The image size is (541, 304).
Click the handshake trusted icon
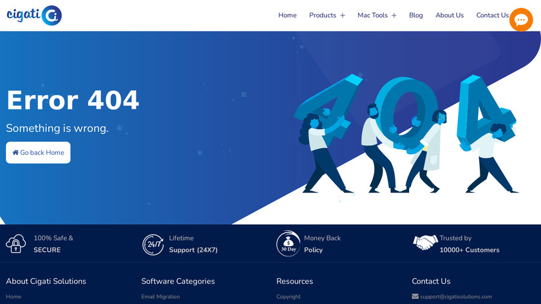[x=424, y=242]
